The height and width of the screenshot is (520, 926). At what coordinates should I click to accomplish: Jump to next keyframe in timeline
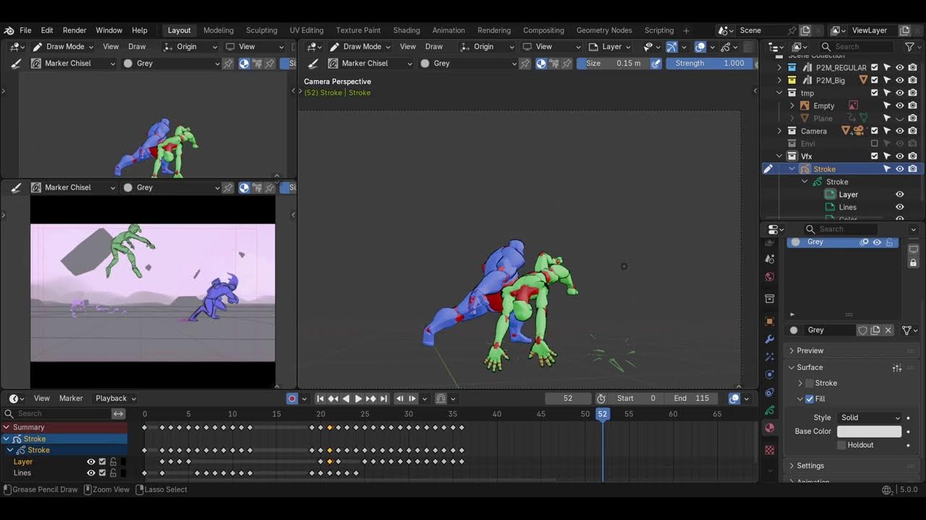pyautogui.click(x=370, y=398)
